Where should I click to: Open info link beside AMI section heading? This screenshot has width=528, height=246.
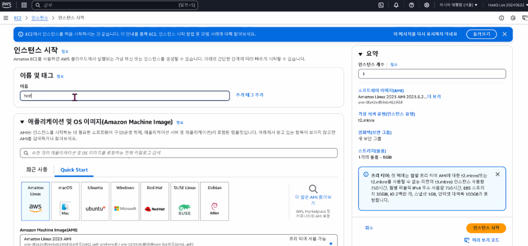180,122
